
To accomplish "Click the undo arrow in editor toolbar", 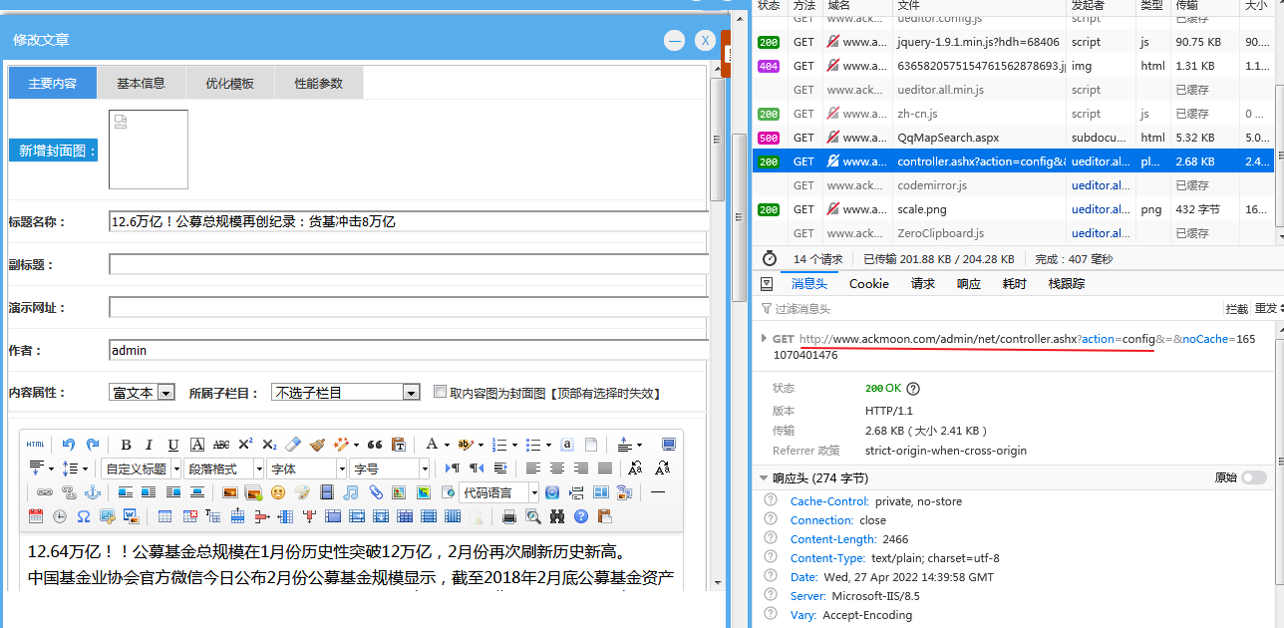I will pyautogui.click(x=69, y=445).
